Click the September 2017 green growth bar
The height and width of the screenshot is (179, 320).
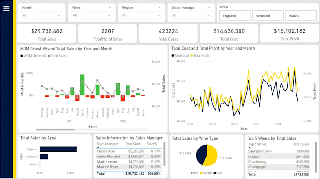click(x=82, y=84)
